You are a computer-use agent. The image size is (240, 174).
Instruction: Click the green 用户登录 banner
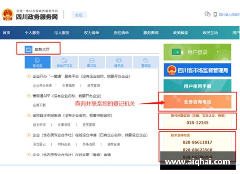tap(197, 52)
